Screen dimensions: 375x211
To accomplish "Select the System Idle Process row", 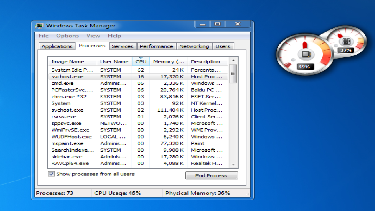I will (x=138, y=70).
